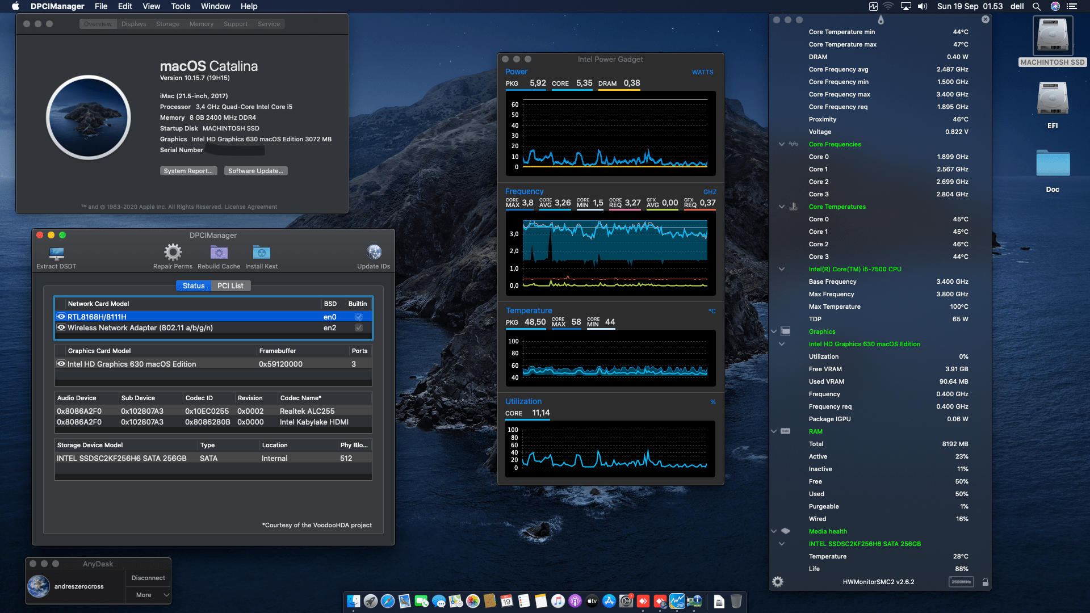Click the AnyDesk andreszerocross avatar
This screenshot has height=613, width=1090.
click(x=39, y=586)
